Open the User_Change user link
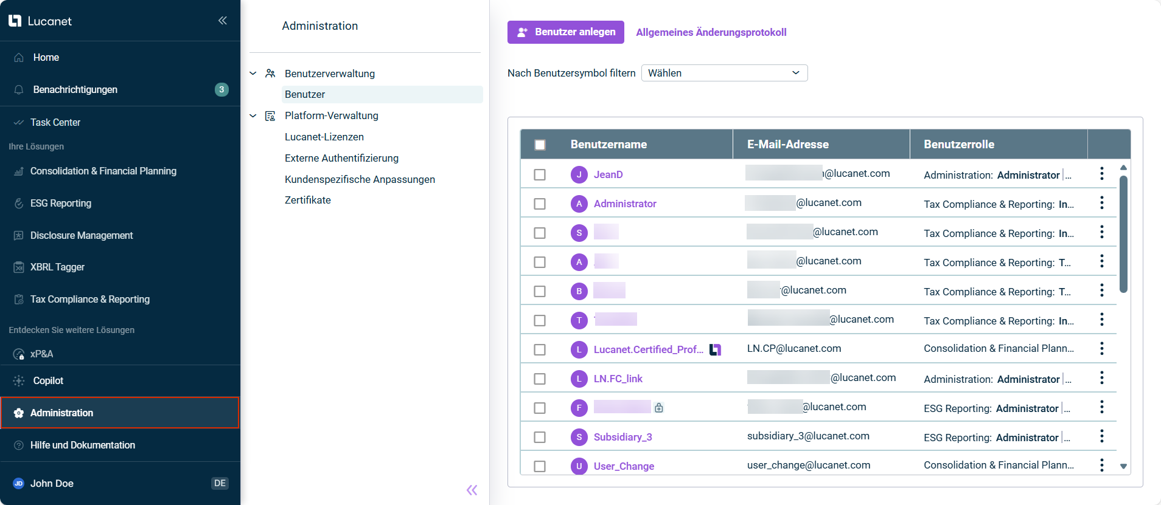This screenshot has width=1161, height=505. click(x=624, y=466)
